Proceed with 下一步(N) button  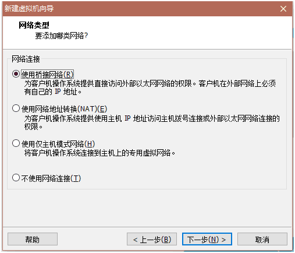point(207,239)
